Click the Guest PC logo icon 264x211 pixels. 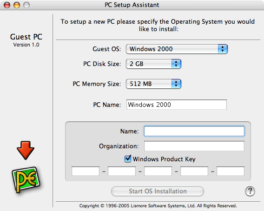coord(26,180)
